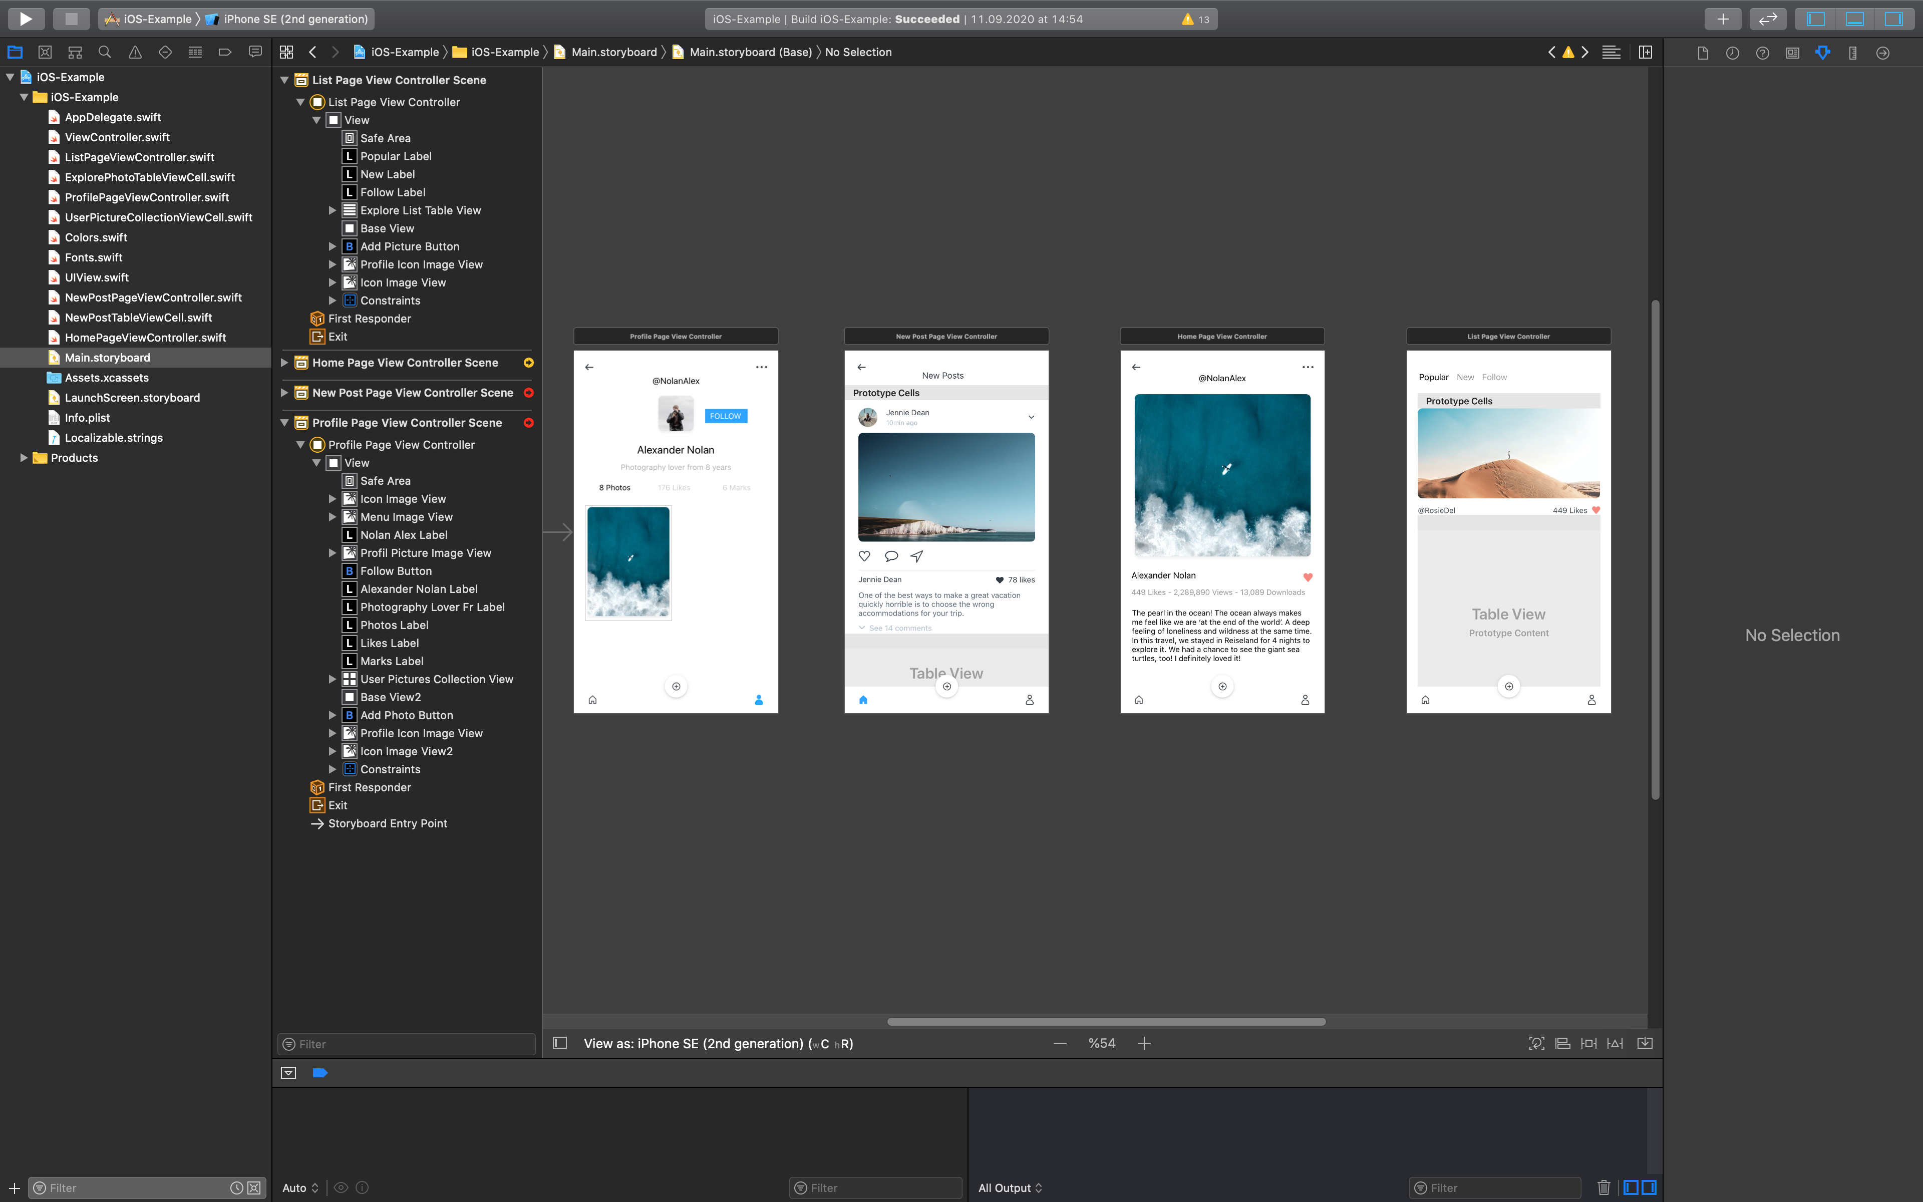Click iOS-Example folder breadcrumb
The image size is (1923, 1202).
496,53
